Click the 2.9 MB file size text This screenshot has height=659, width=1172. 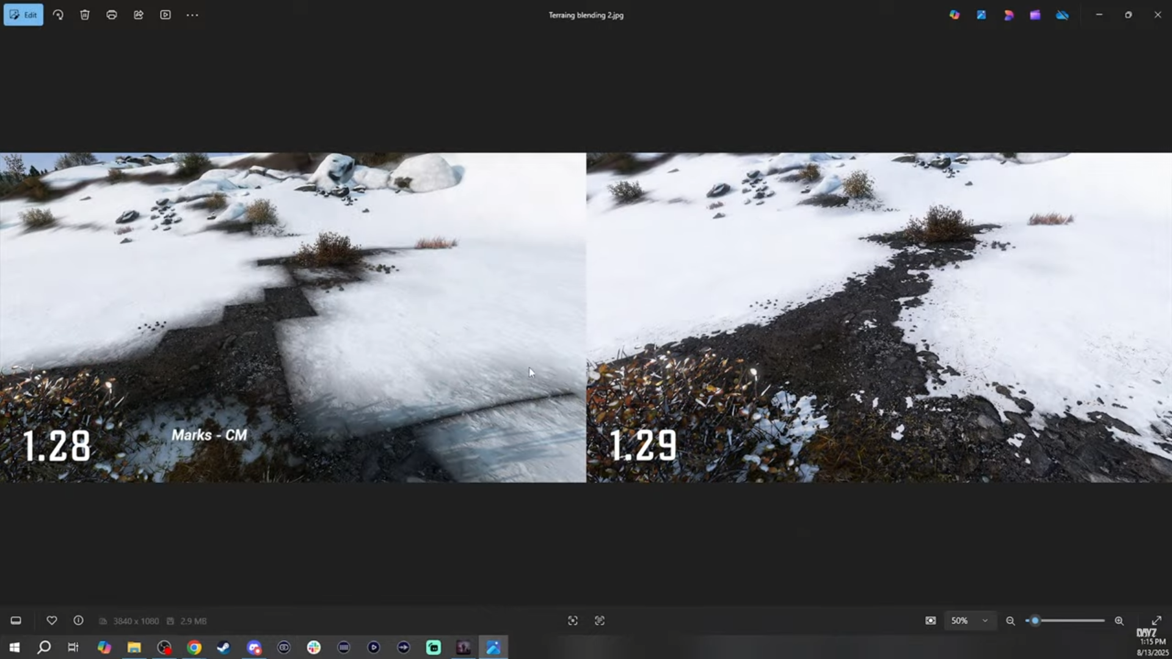pos(193,621)
